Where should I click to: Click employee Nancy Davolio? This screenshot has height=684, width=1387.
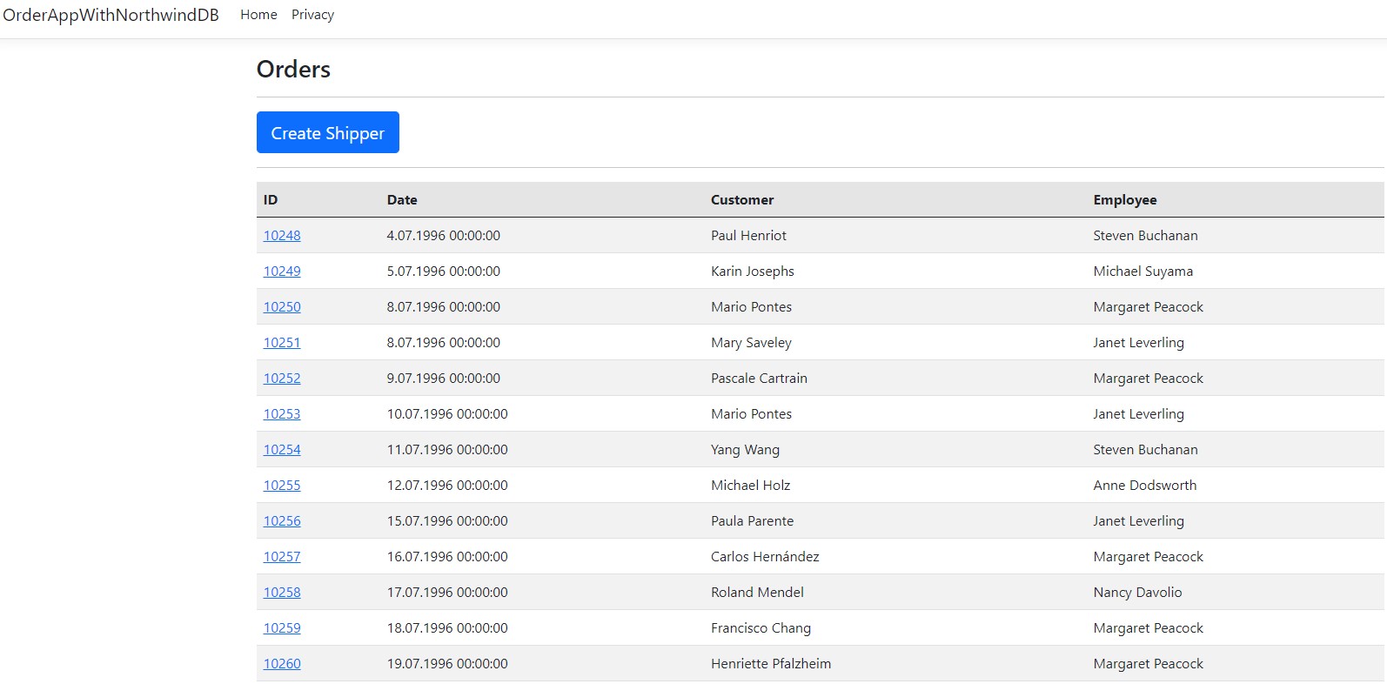coord(1137,593)
